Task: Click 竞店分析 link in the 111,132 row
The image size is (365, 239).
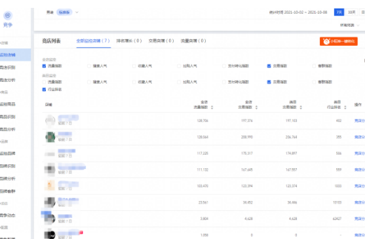Action: point(359,170)
